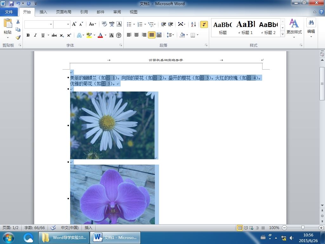Toggle show paragraph marks button

click(204, 24)
